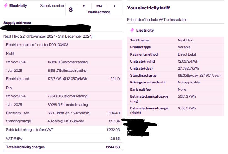Click the 79613.0 Customer reading entry
The height and width of the screenshot is (154, 228).
(x=67, y=96)
